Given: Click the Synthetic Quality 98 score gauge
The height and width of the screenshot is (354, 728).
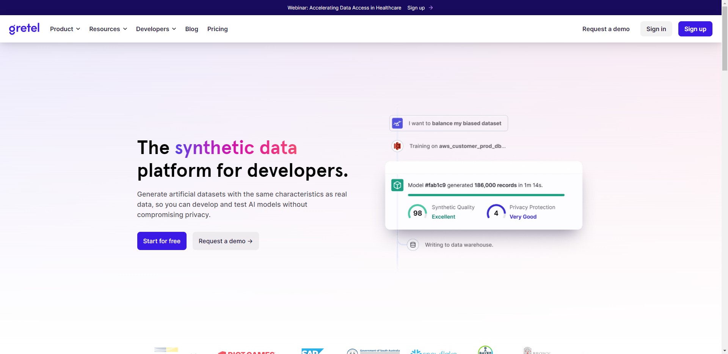Looking at the screenshot, I should [x=417, y=212].
